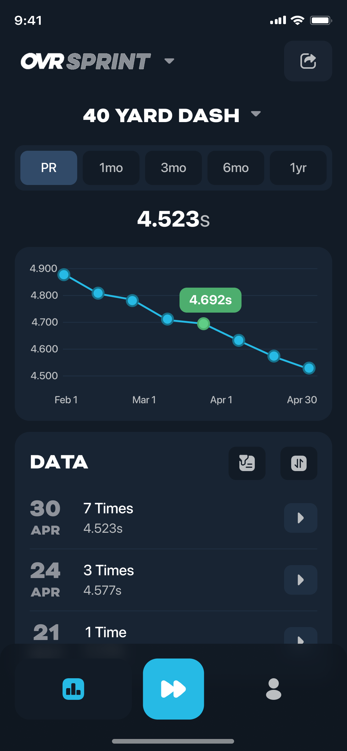Expand the OVR Sprint app dropdown

pyautogui.click(x=169, y=61)
